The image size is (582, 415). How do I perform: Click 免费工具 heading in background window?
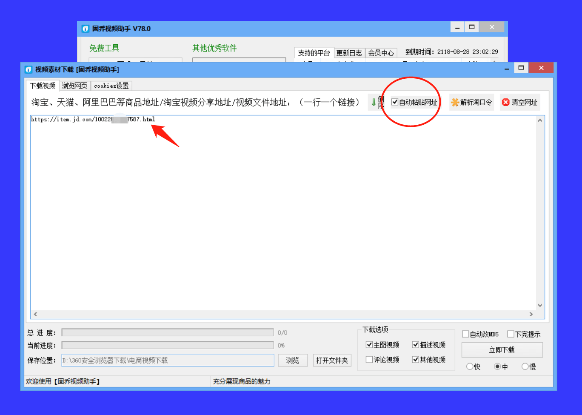pyautogui.click(x=104, y=48)
